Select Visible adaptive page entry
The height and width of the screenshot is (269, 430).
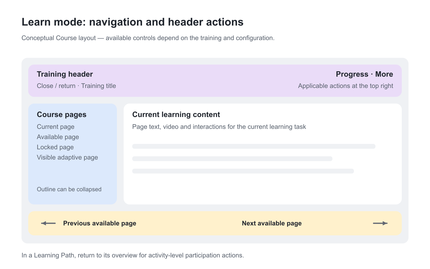[x=67, y=157]
